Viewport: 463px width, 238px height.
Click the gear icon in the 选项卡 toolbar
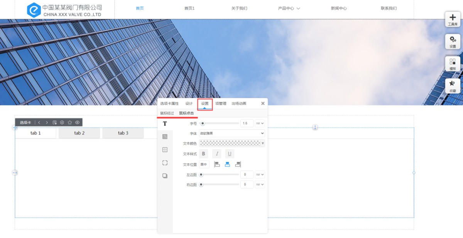(x=62, y=122)
